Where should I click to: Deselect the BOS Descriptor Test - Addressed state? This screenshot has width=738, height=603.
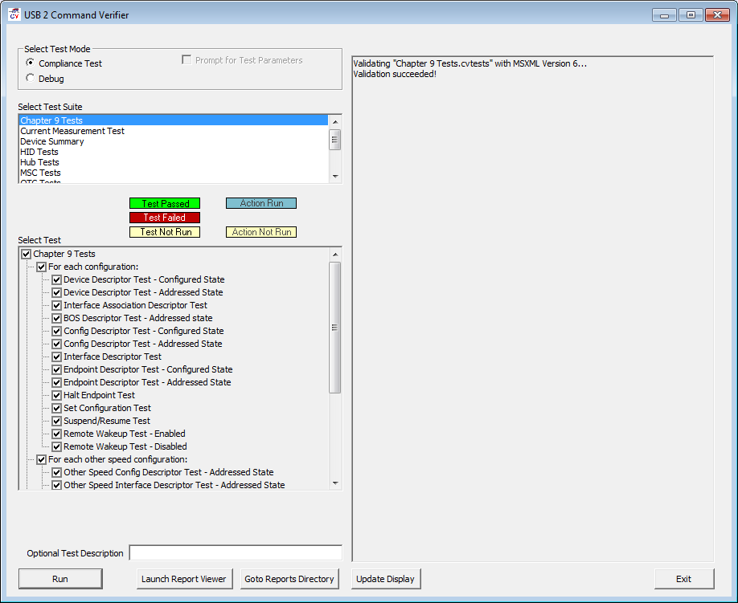(x=56, y=318)
